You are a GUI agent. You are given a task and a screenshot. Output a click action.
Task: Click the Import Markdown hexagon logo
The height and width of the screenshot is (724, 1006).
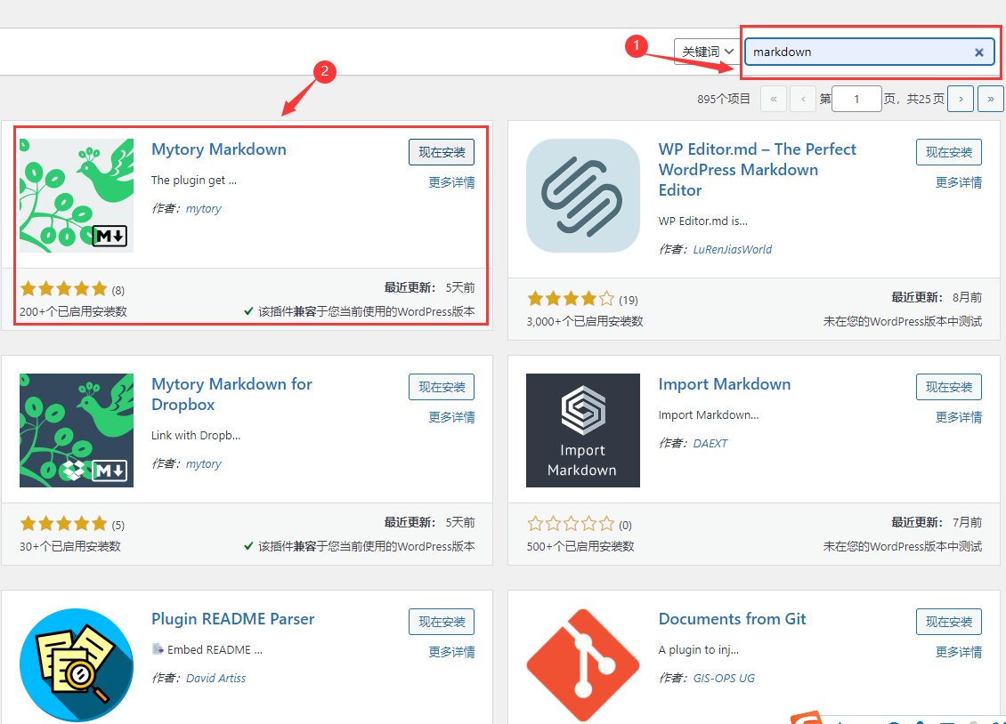pyautogui.click(x=582, y=430)
